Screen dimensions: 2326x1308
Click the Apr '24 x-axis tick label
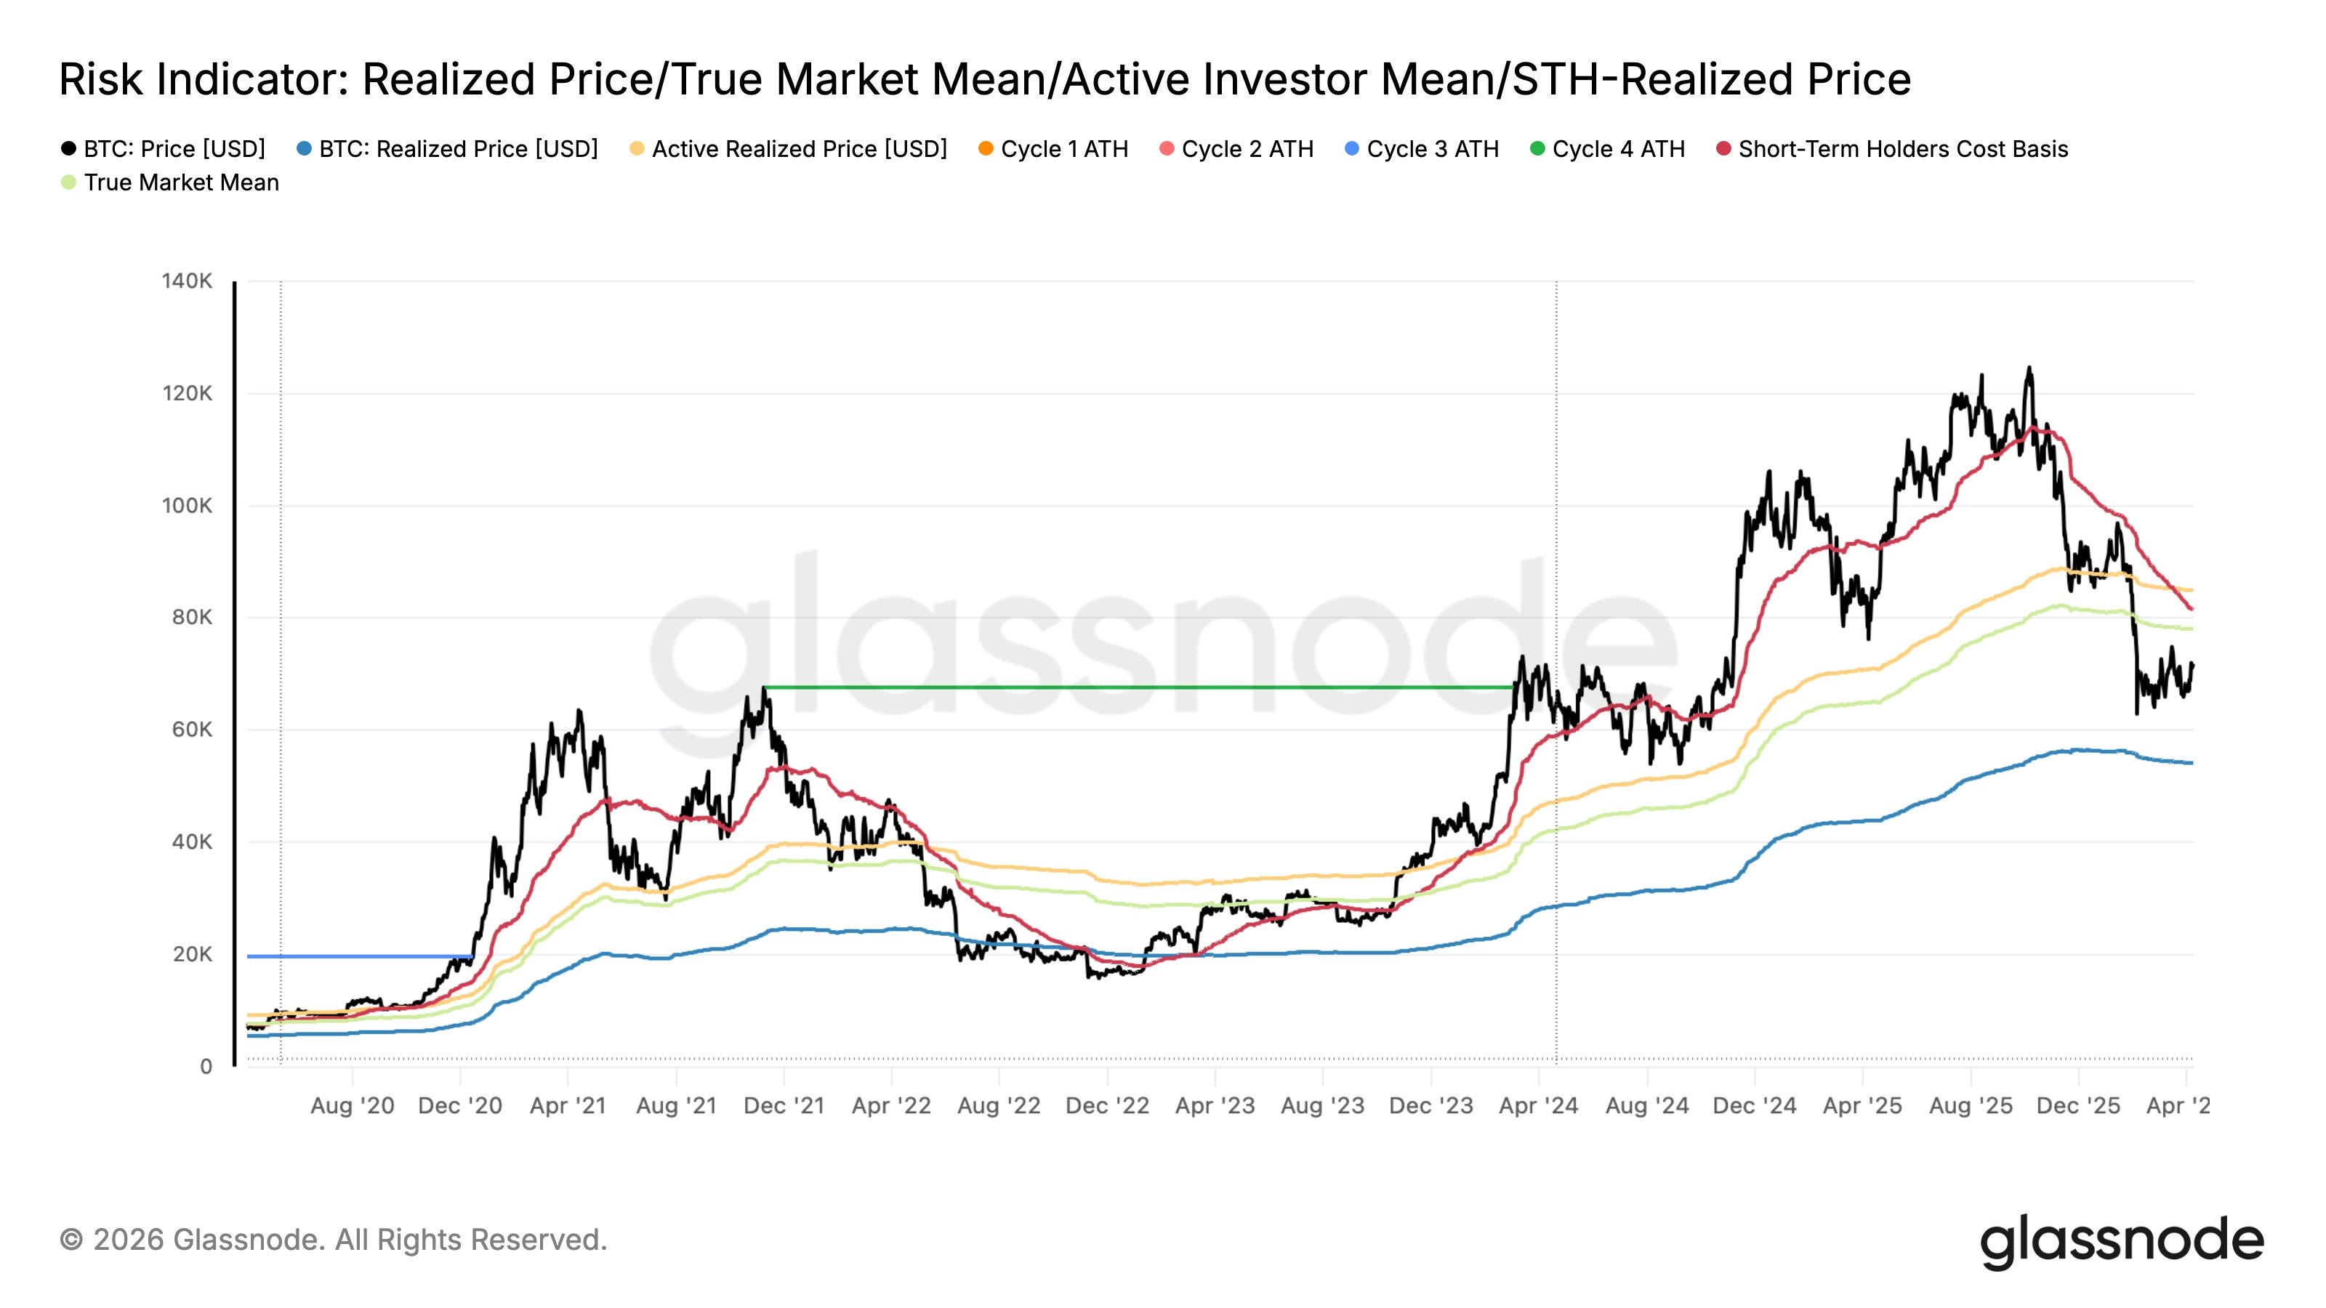(x=1539, y=1106)
